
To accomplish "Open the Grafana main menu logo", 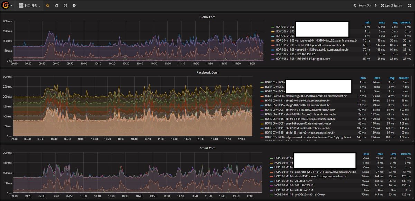I will (x=5, y=5).
